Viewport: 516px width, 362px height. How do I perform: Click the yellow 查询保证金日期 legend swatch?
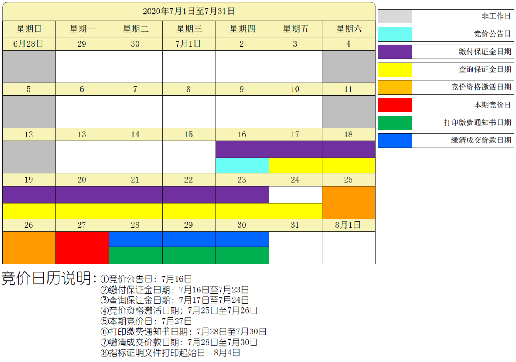point(395,70)
